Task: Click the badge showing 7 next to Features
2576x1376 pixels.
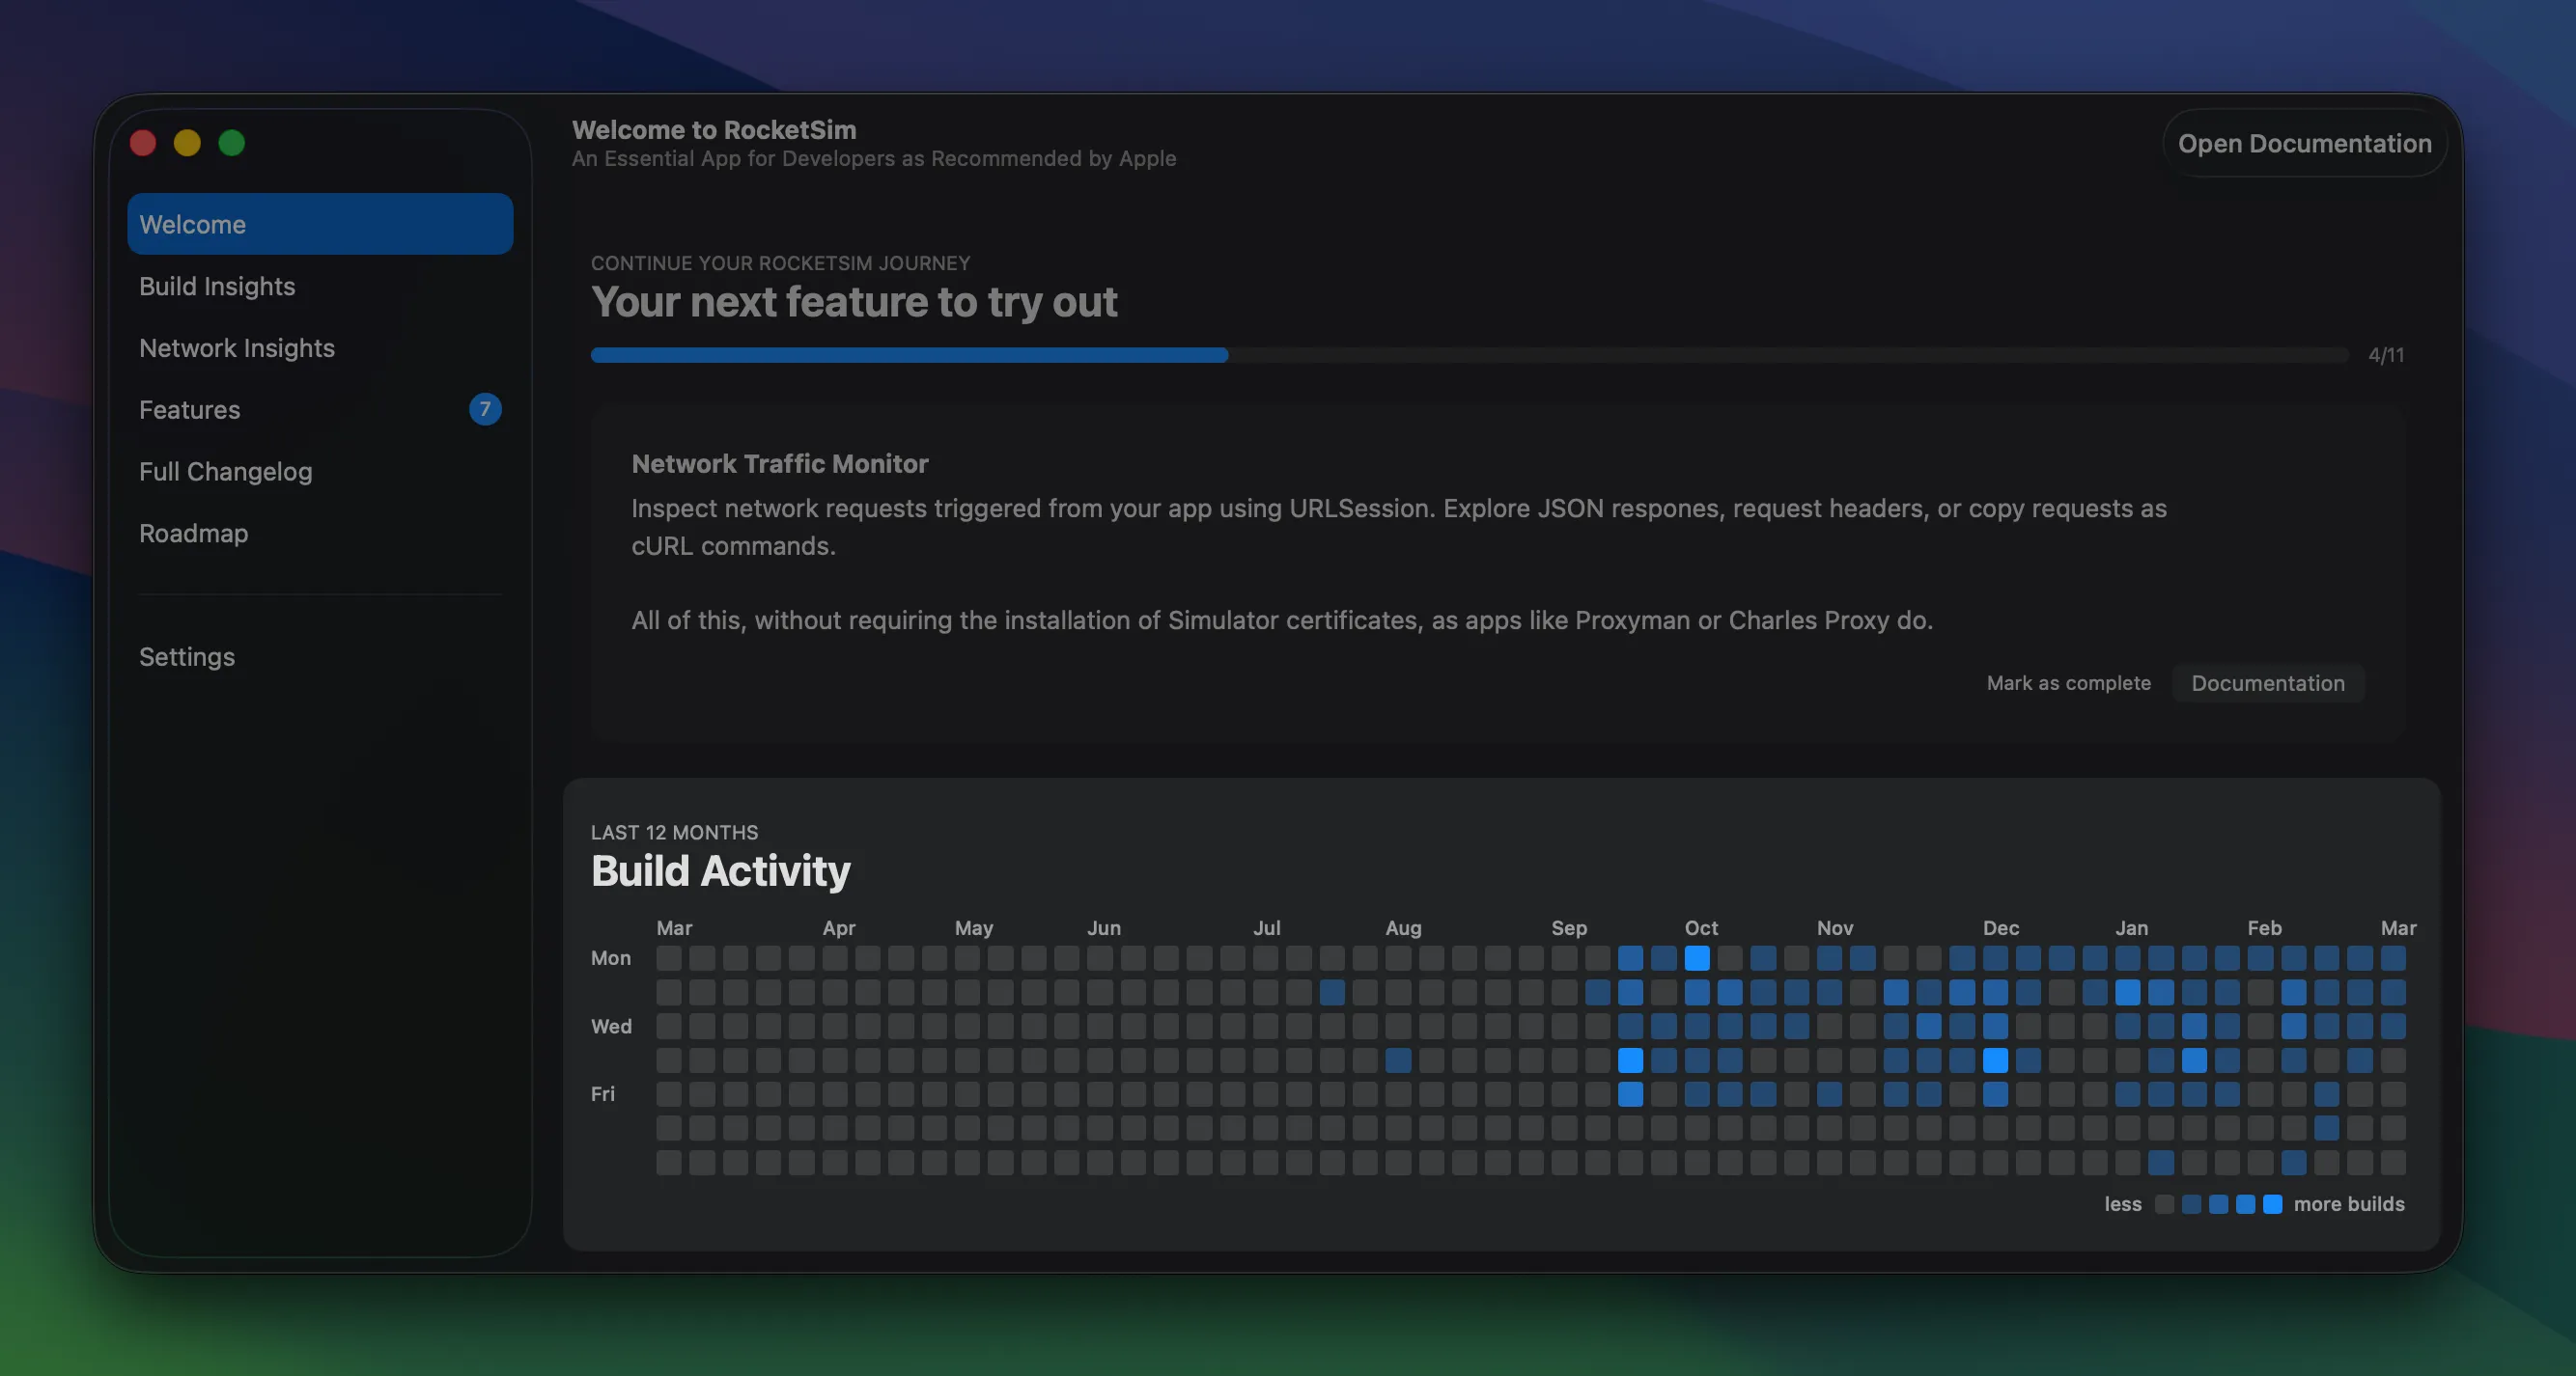Action: [485, 410]
